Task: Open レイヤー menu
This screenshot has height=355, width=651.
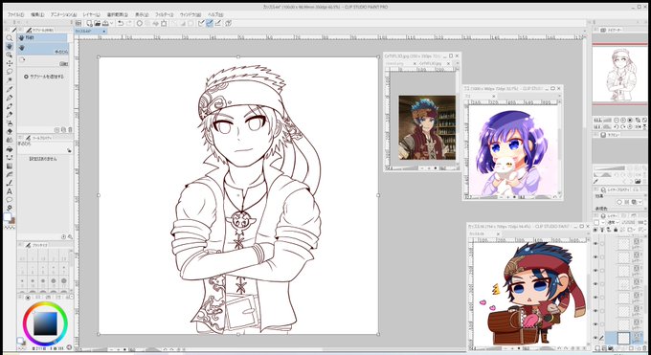Action: pos(91,14)
